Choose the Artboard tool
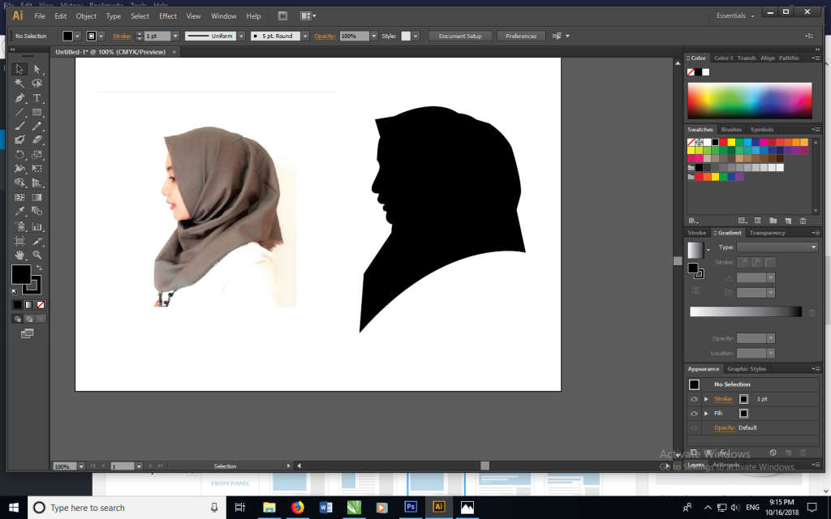831x519 pixels. pos(19,241)
